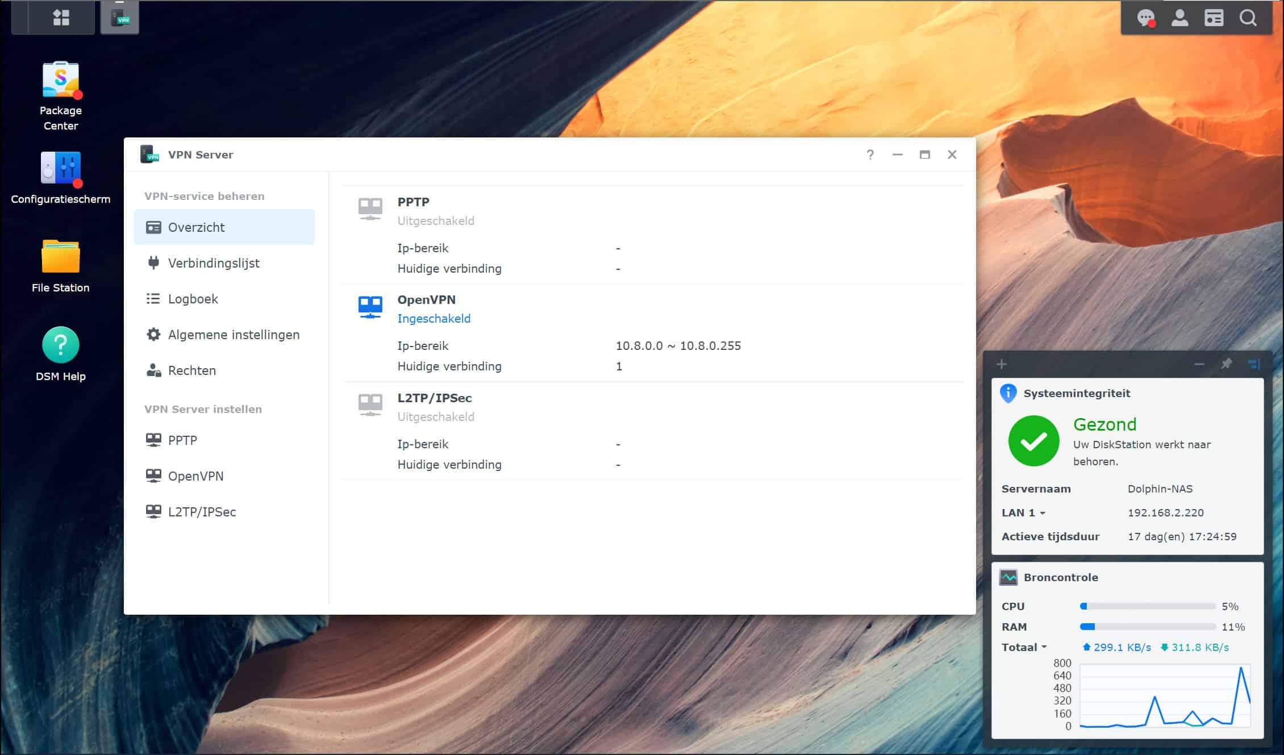Click the PPTP status network icon

coord(370,208)
